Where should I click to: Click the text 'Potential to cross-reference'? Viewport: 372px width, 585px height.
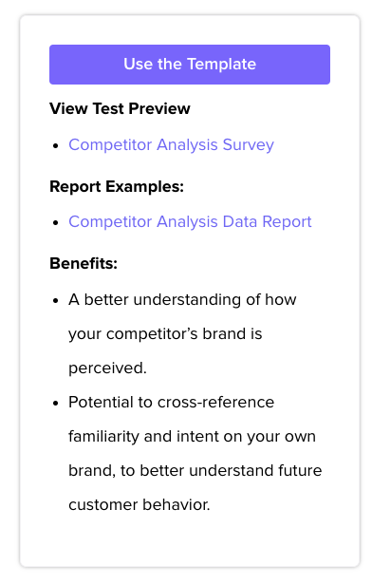tap(172, 403)
